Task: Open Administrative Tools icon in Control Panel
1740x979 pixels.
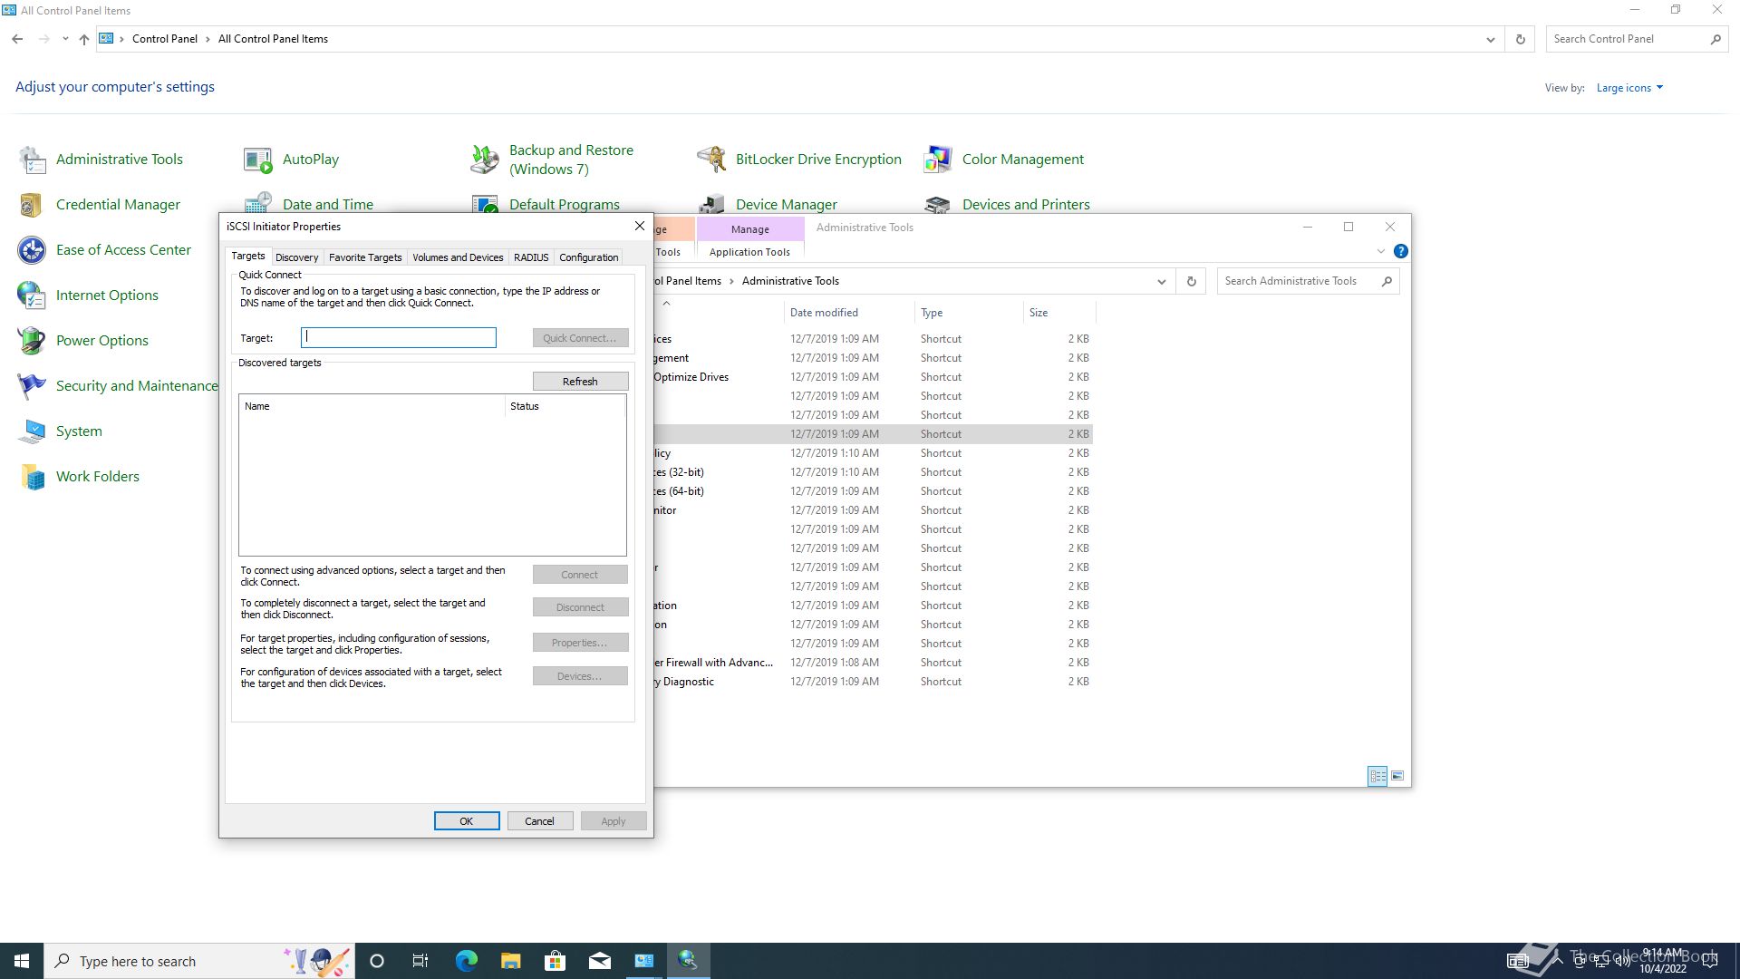Action: coord(33,160)
